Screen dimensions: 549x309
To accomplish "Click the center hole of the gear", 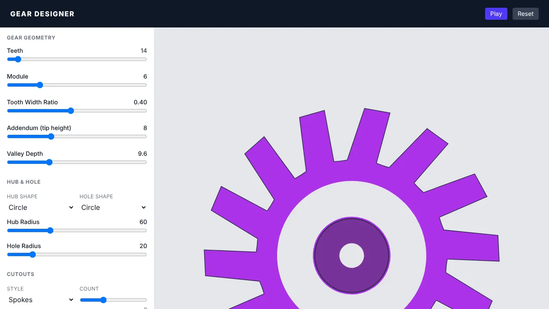I will 352,256.
